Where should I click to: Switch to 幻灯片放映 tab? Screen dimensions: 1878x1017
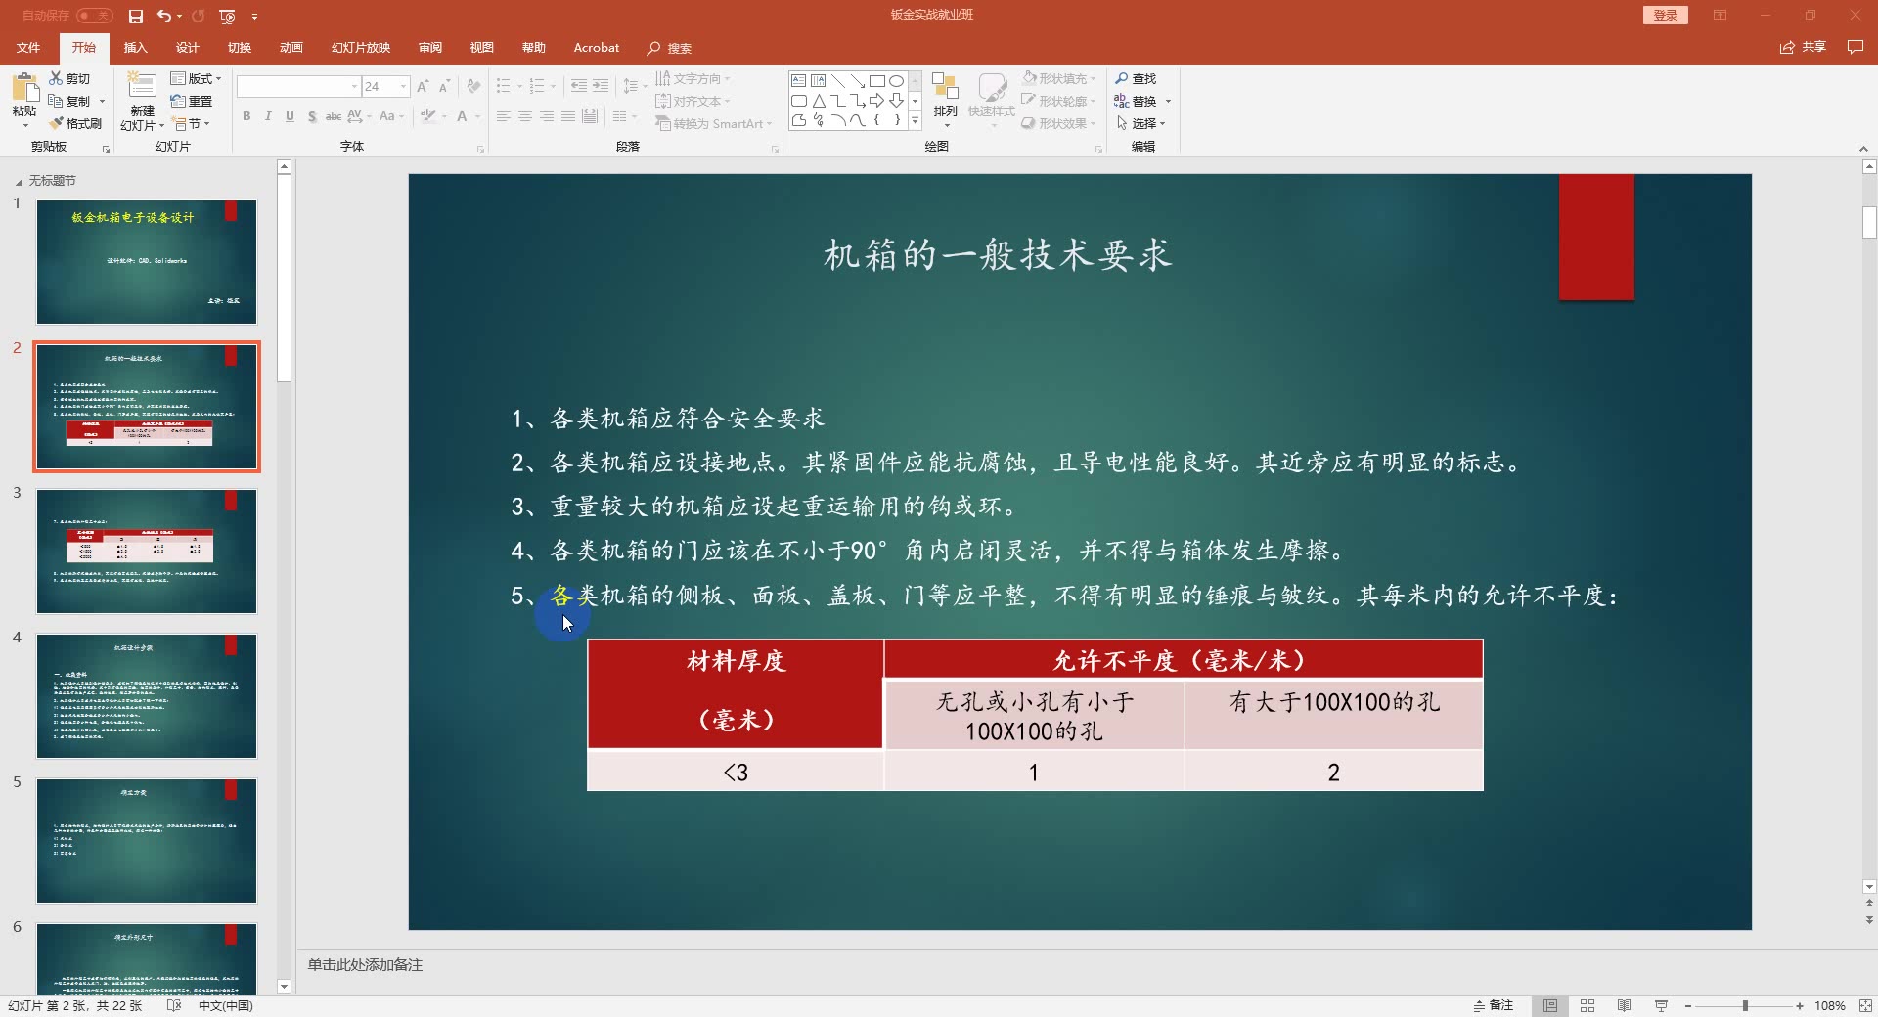(x=360, y=47)
